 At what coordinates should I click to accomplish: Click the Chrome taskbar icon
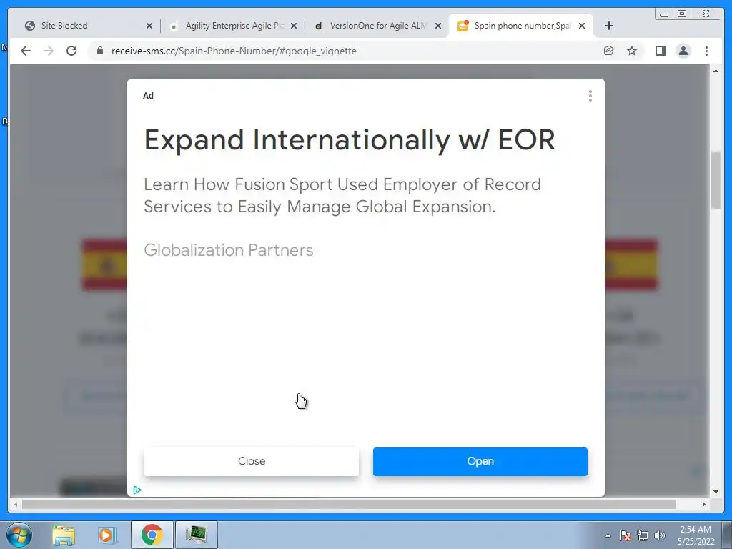[152, 535]
